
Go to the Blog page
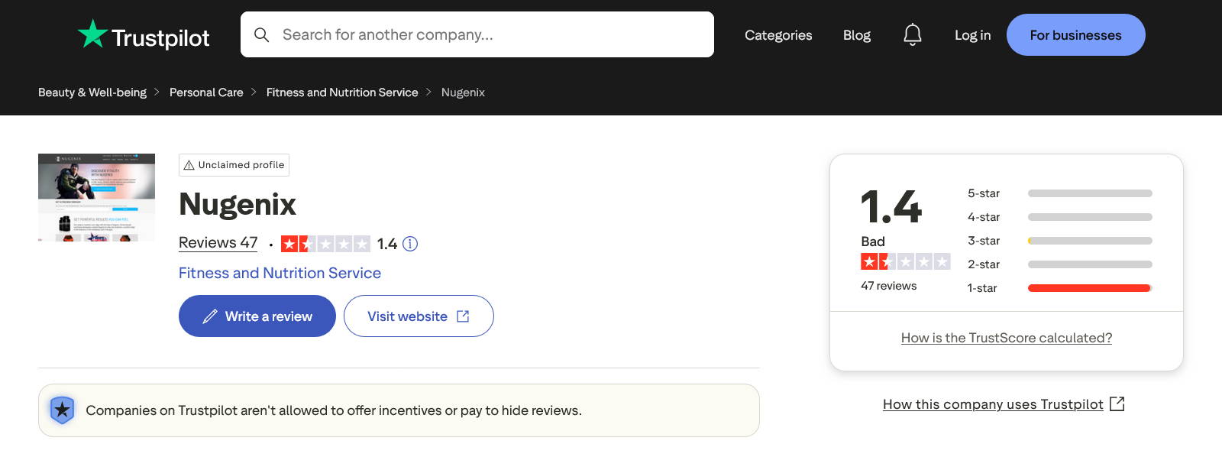[856, 35]
